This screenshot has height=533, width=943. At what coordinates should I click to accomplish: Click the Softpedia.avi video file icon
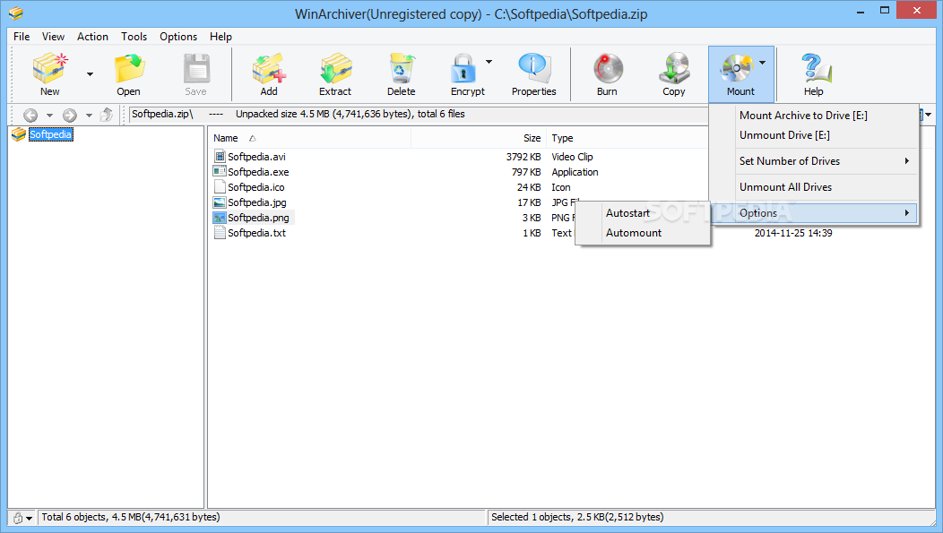(x=220, y=156)
